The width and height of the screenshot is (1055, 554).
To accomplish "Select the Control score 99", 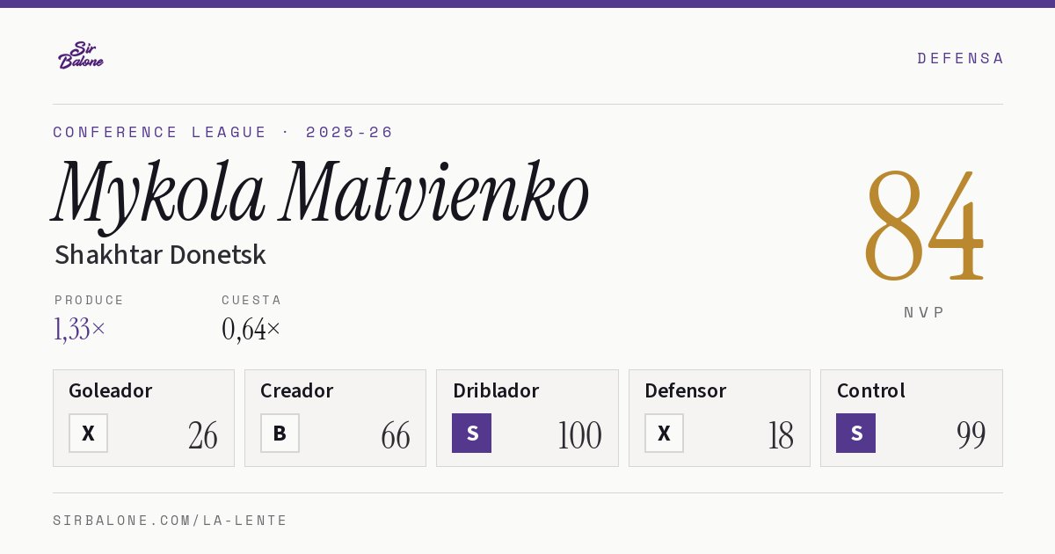I will click(x=971, y=435).
